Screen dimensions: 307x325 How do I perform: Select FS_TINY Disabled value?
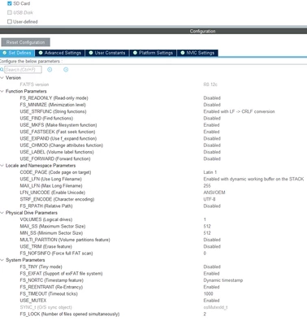212,266
